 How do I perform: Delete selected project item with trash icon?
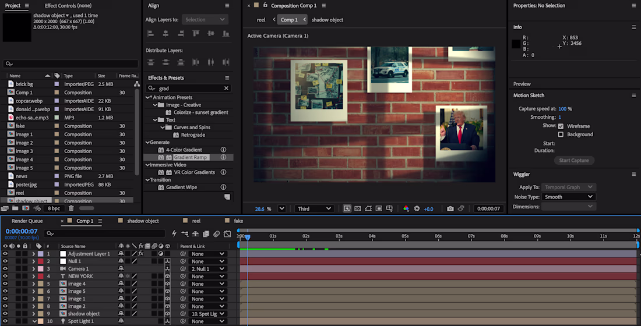coord(71,208)
